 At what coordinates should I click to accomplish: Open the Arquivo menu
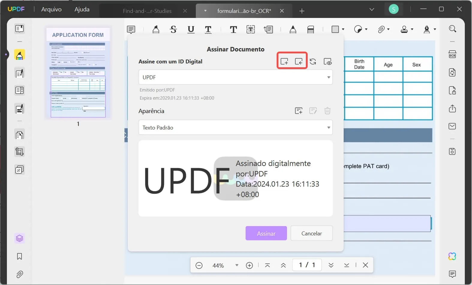click(51, 9)
